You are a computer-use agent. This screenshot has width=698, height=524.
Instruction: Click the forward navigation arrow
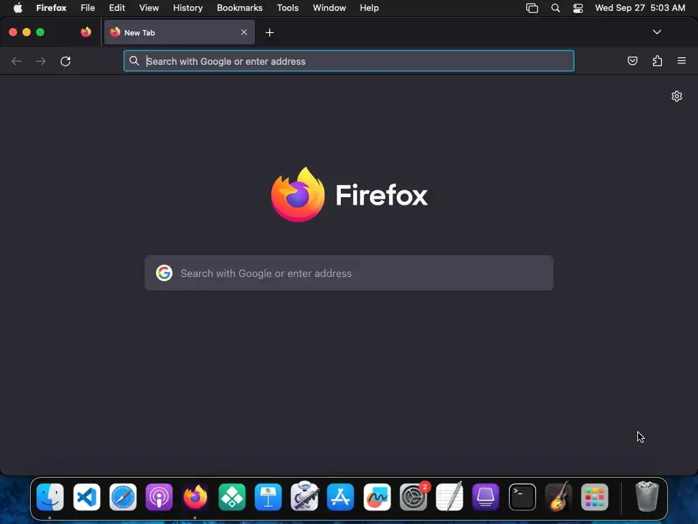41,61
